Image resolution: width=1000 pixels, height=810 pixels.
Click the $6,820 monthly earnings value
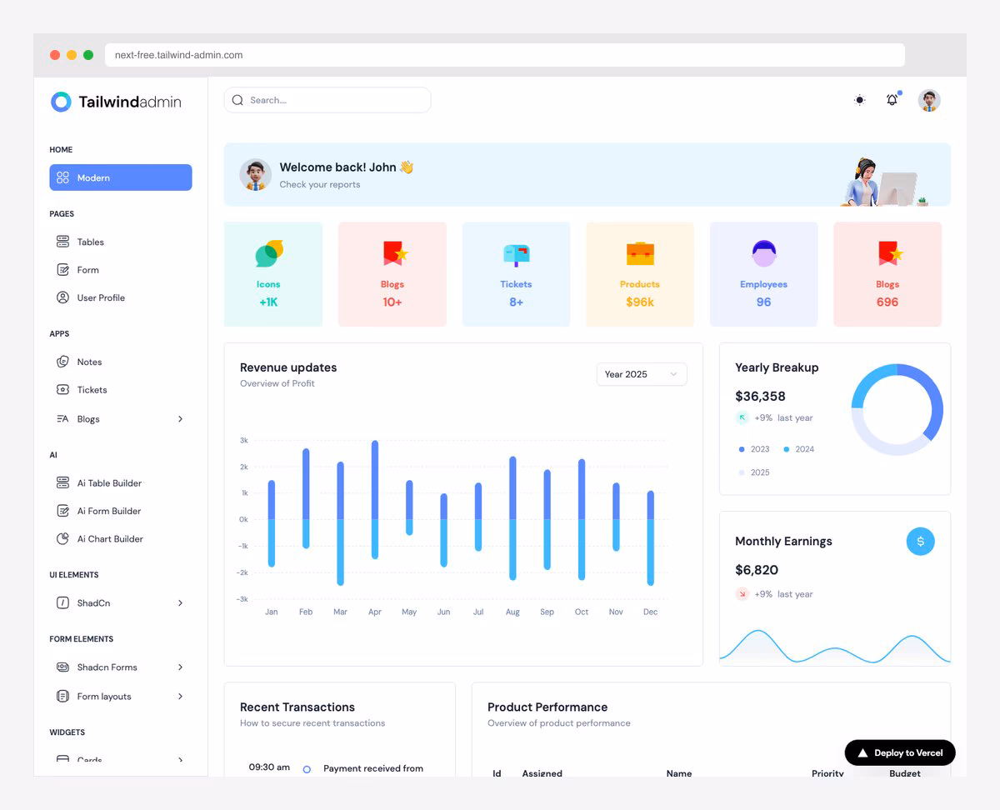[757, 570]
